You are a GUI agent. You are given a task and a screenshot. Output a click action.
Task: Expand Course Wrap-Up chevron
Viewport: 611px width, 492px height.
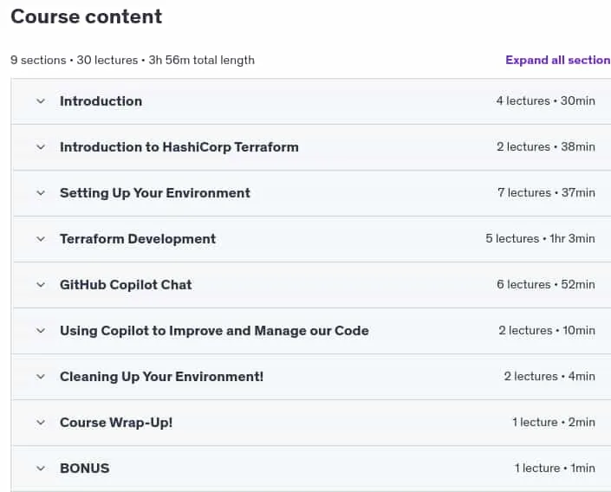coord(41,423)
